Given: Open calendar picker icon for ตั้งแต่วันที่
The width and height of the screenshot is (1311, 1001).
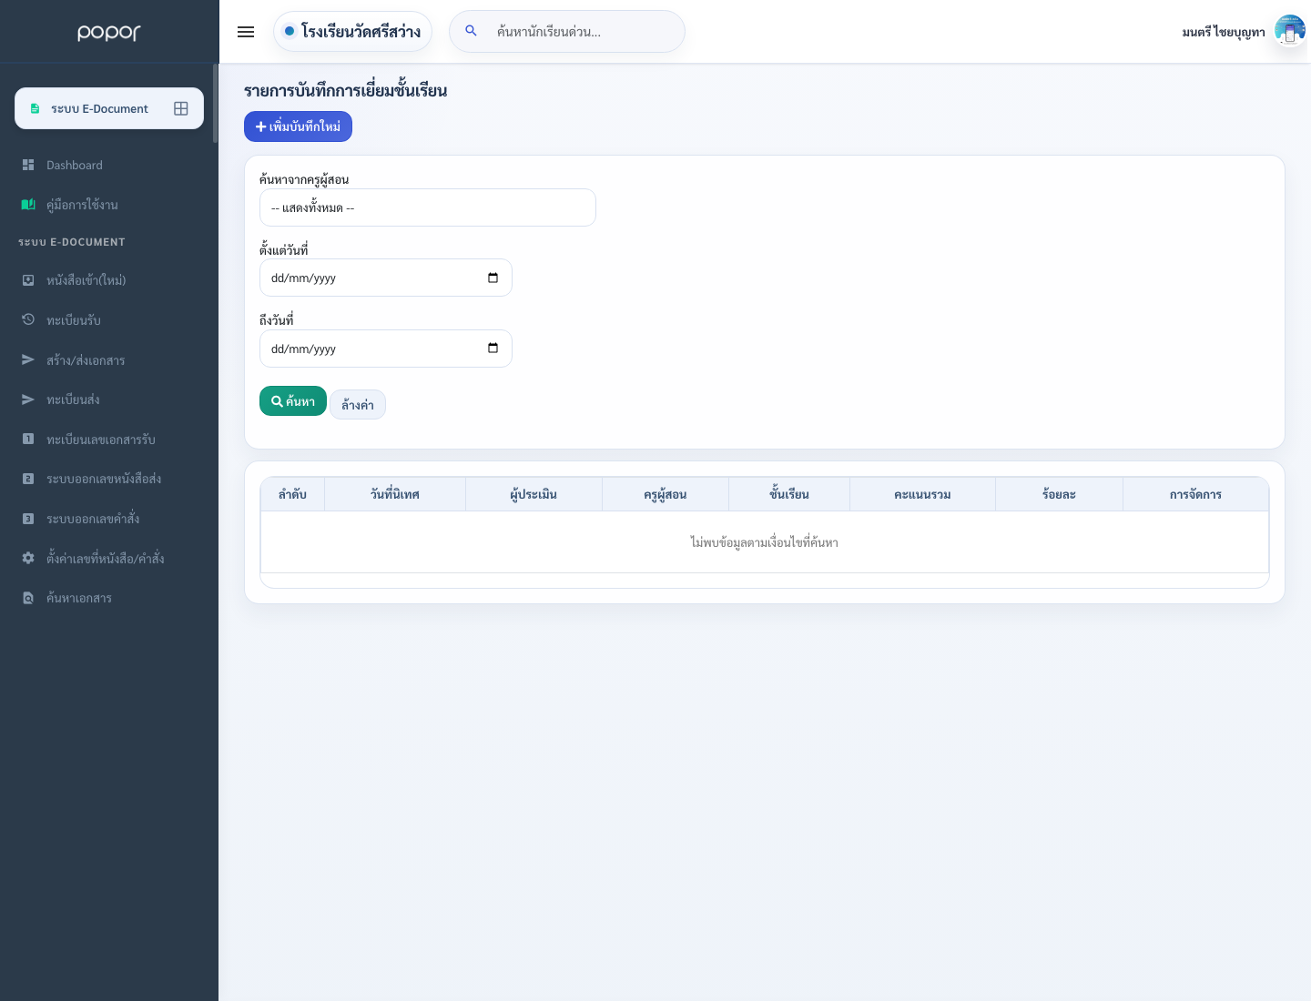Looking at the screenshot, I should pyautogui.click(x=493, y=278).
